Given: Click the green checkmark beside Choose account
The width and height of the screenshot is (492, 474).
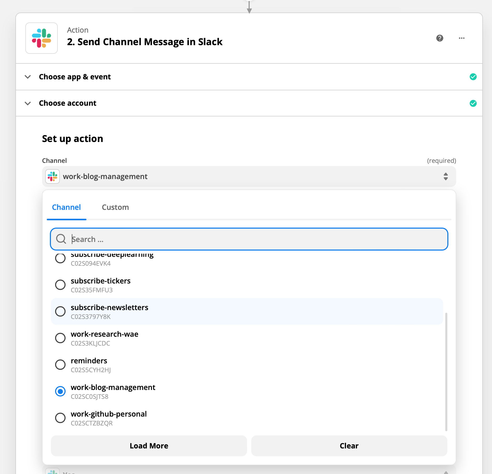Looking at the screenshot, I should 473,103.
